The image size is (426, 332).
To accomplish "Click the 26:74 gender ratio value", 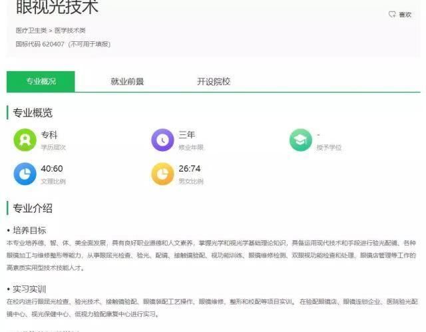I will click(190, 168).
